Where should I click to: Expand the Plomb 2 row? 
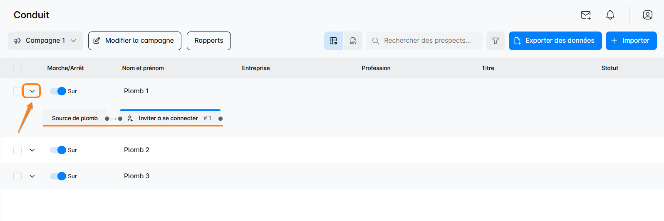32,150
